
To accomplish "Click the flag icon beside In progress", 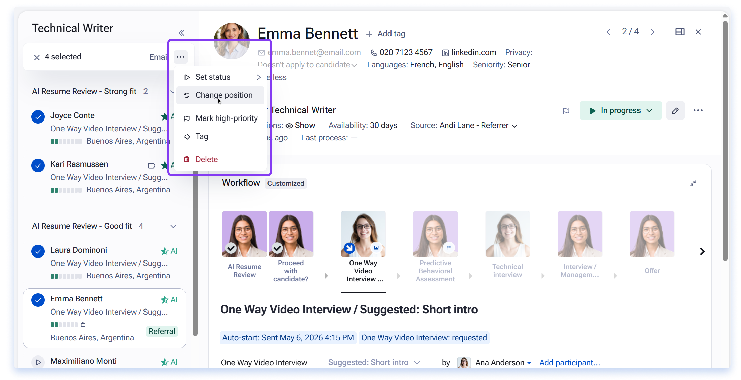I will pos(566,111).
